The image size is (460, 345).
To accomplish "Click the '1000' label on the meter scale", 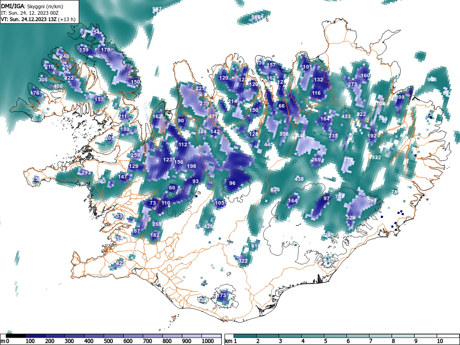I will tap(208, 341).
